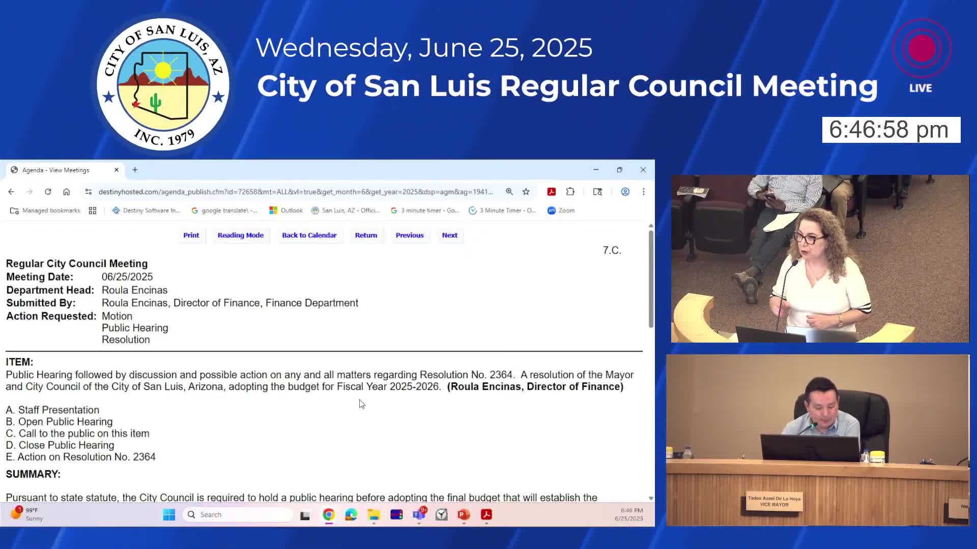This screenshot has height=549, width=977.
Task: Open the Adobe Acrobat extension icon
Action: pyautogui.click(x=551, y=192)
